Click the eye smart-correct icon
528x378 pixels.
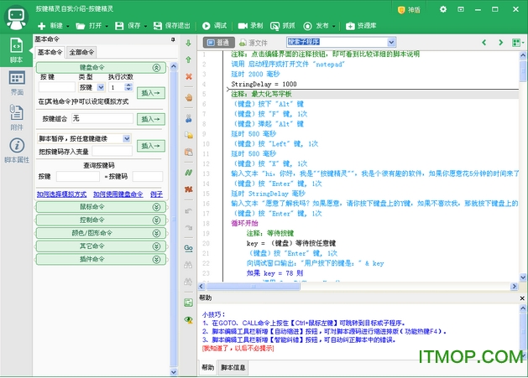(189, 319)
